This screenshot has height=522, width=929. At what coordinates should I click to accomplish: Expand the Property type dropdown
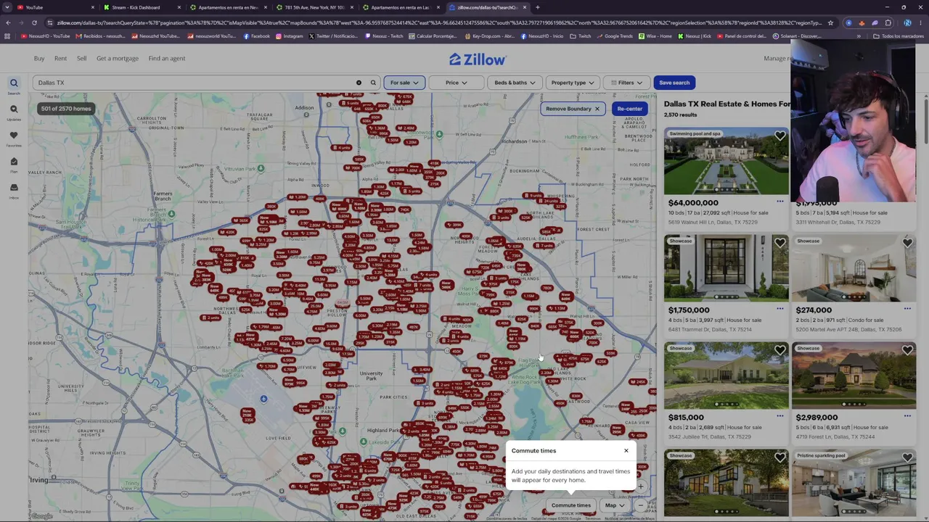tap(573, 83)
